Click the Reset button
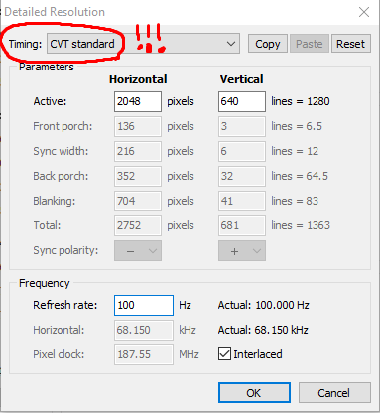This screenshot has height=413, width=380. click(x=350, y=44)
